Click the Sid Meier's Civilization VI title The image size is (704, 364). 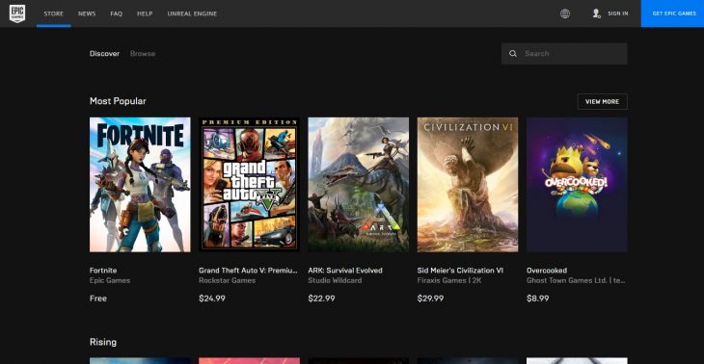[460, 271]
